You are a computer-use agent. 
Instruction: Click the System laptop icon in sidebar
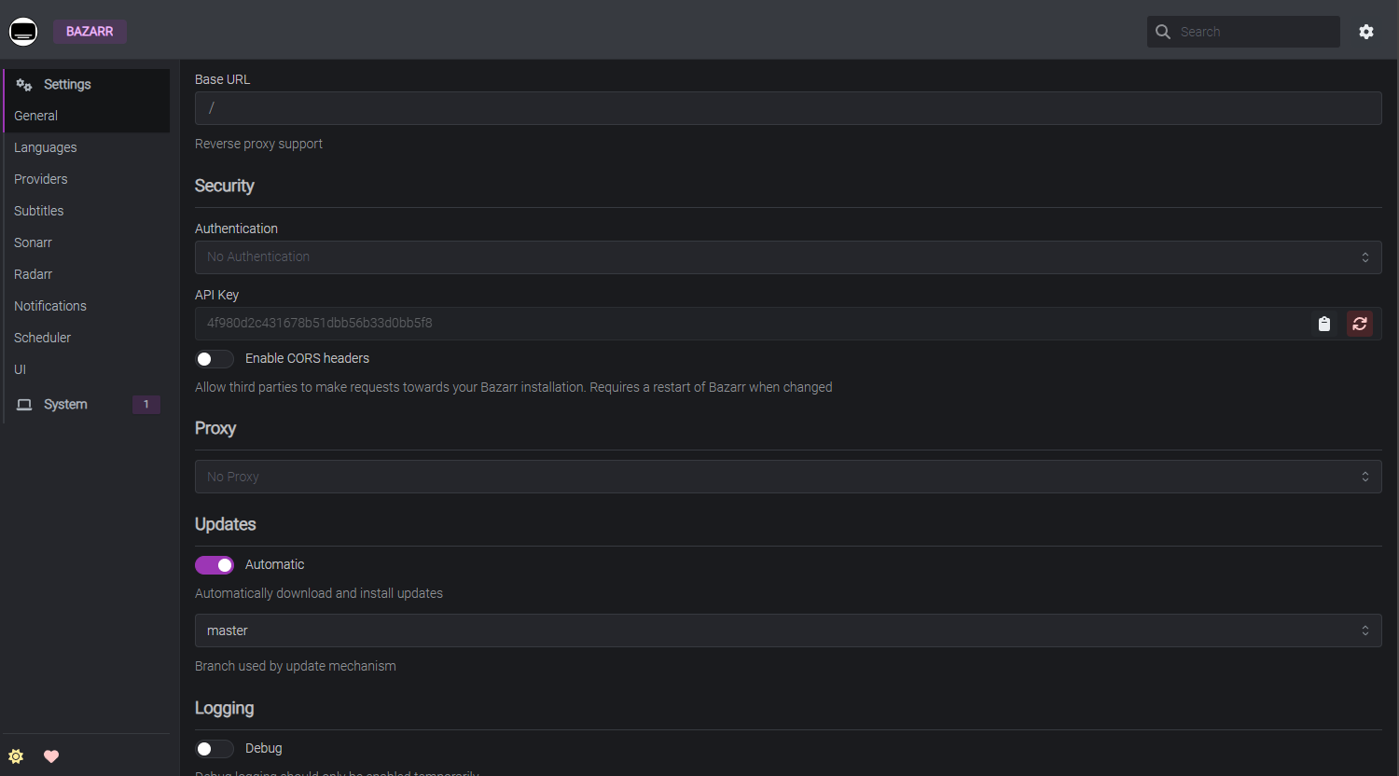point(24,405)
